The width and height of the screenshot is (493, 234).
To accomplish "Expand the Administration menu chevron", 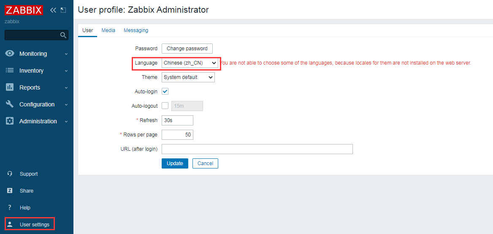I will pyautogui.click(x=66, y=122).
